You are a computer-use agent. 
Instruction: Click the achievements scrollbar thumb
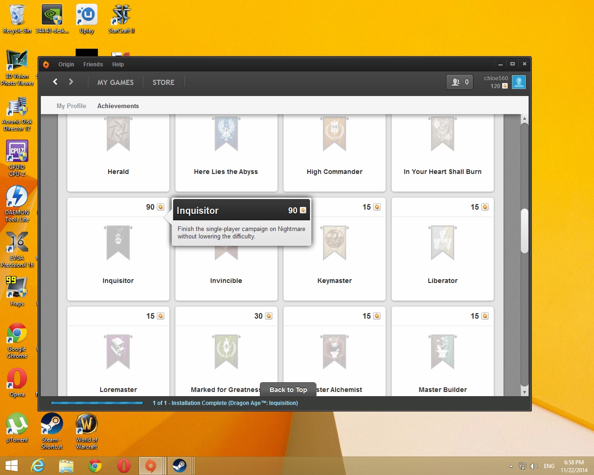pos(524,231)
